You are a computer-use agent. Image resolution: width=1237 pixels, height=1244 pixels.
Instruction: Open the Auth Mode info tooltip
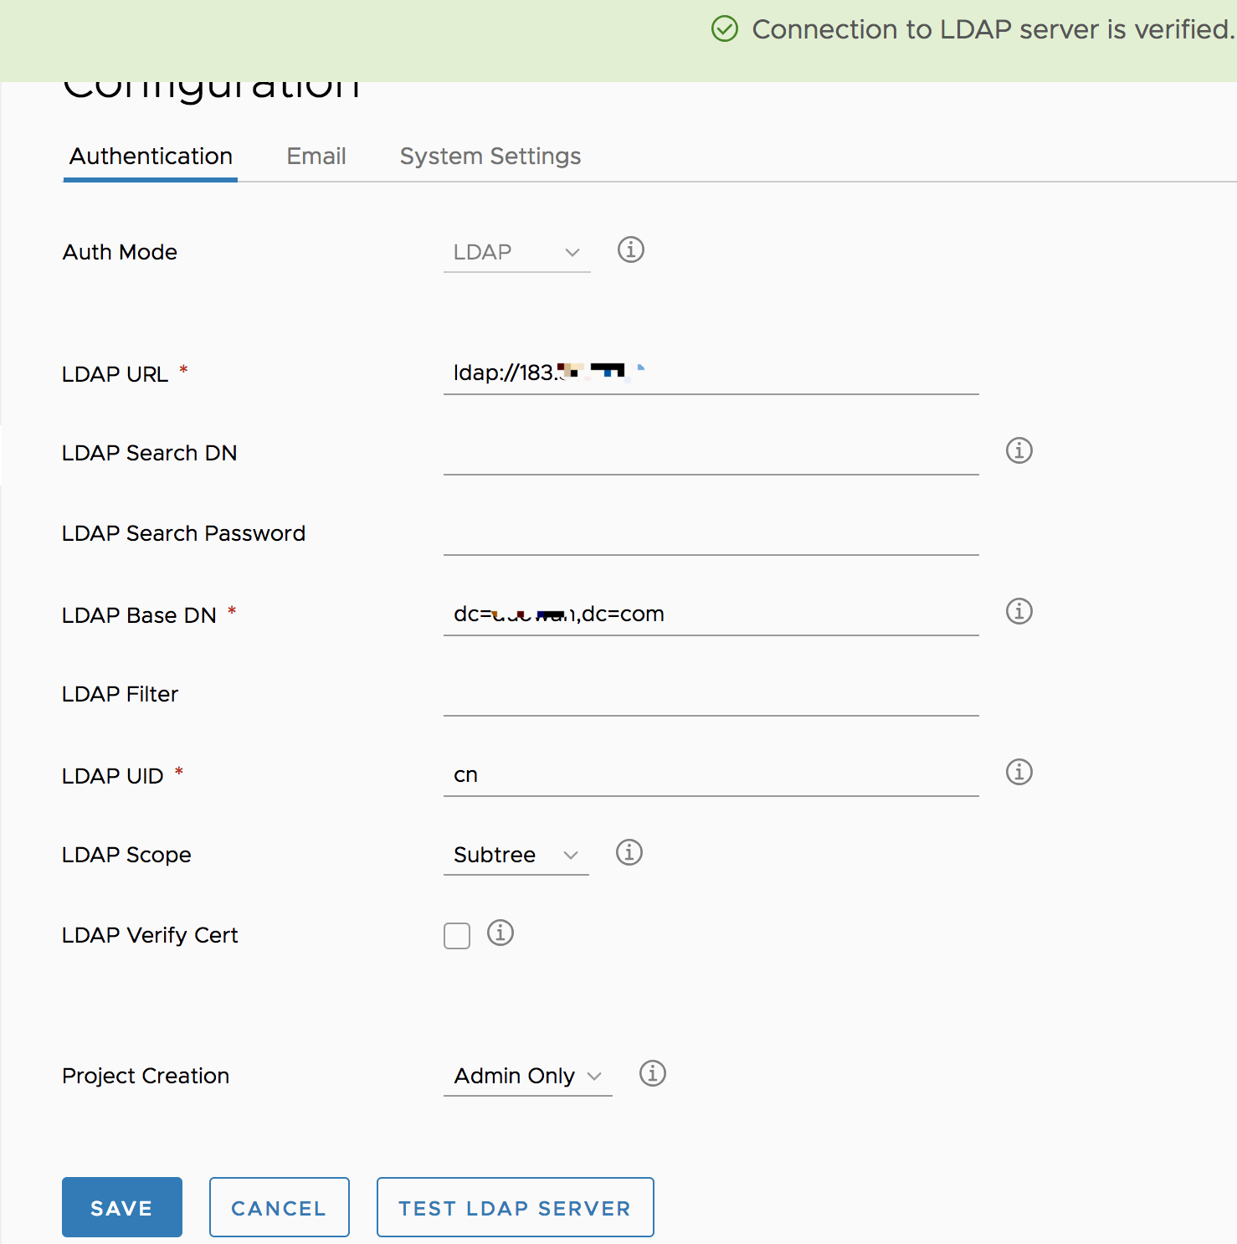(x=630, y=249)
